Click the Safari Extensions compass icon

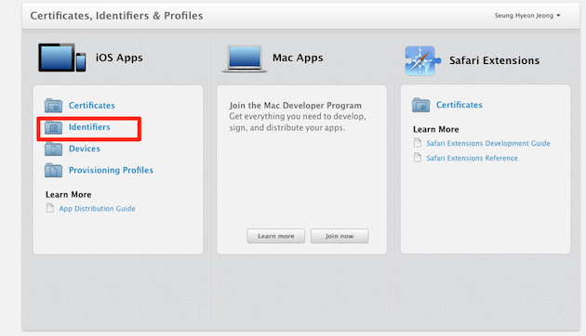422,60
